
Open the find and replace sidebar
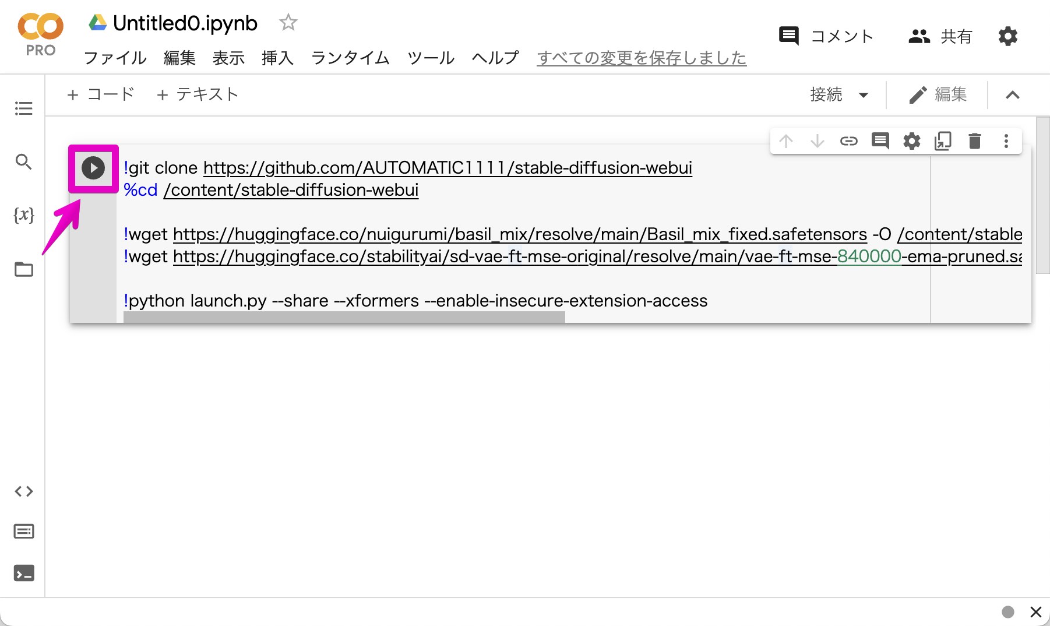pyautogui.click(x=23, y=161)
